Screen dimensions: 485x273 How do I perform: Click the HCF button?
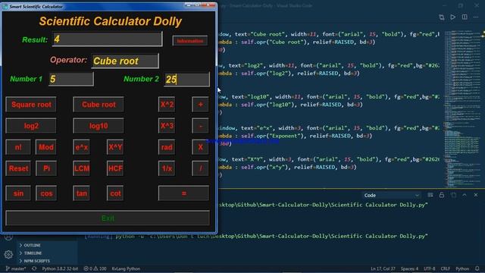(115, 168)
